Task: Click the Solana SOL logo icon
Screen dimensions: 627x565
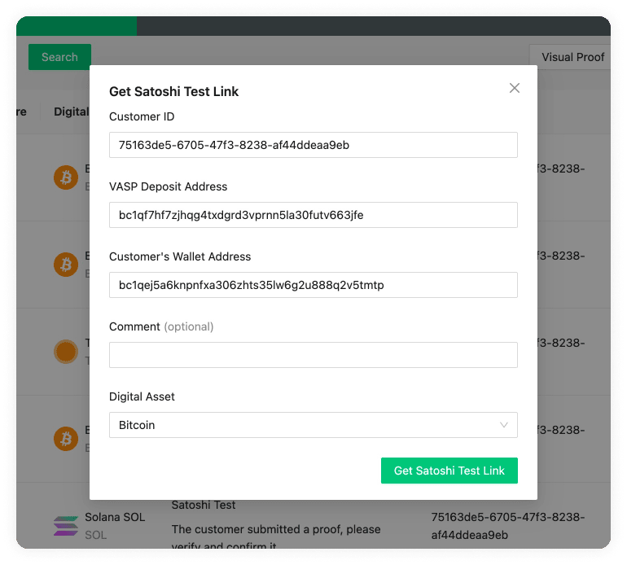Action: tap(65, 526)
